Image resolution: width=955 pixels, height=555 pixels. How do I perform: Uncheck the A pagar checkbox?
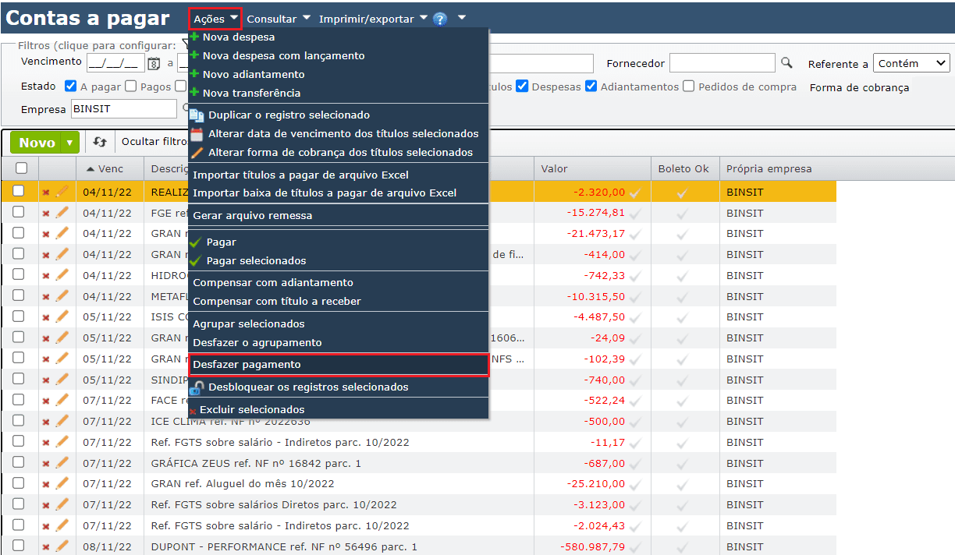(x=71, y=87)
